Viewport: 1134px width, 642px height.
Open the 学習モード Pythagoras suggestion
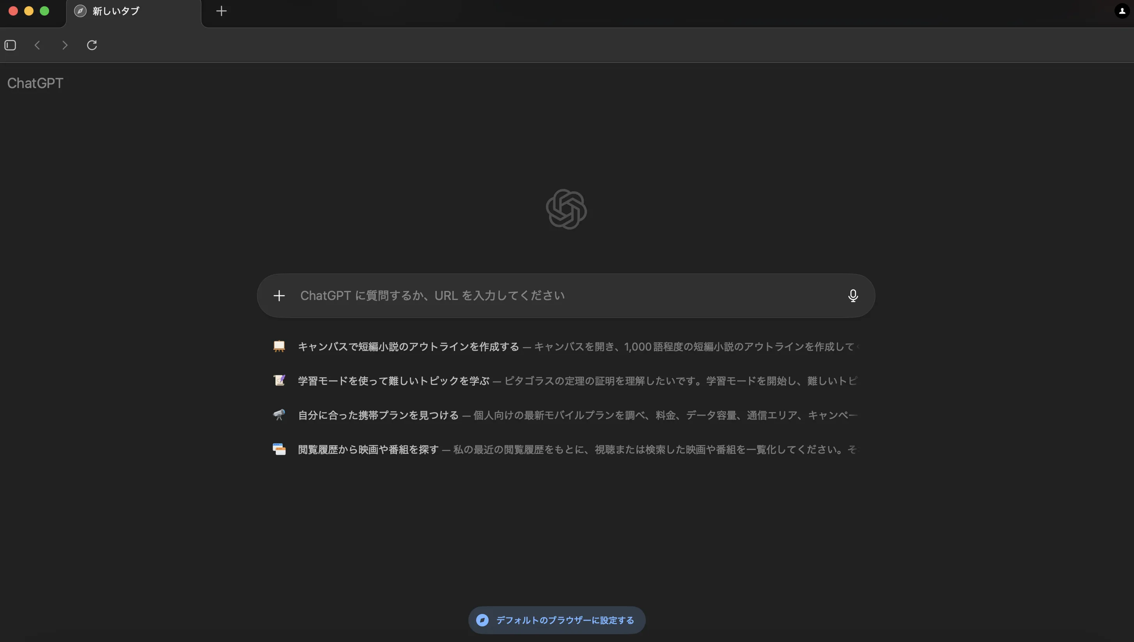tap(393, 381)
